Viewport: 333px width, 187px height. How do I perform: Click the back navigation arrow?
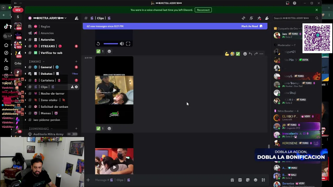point(15,3)
